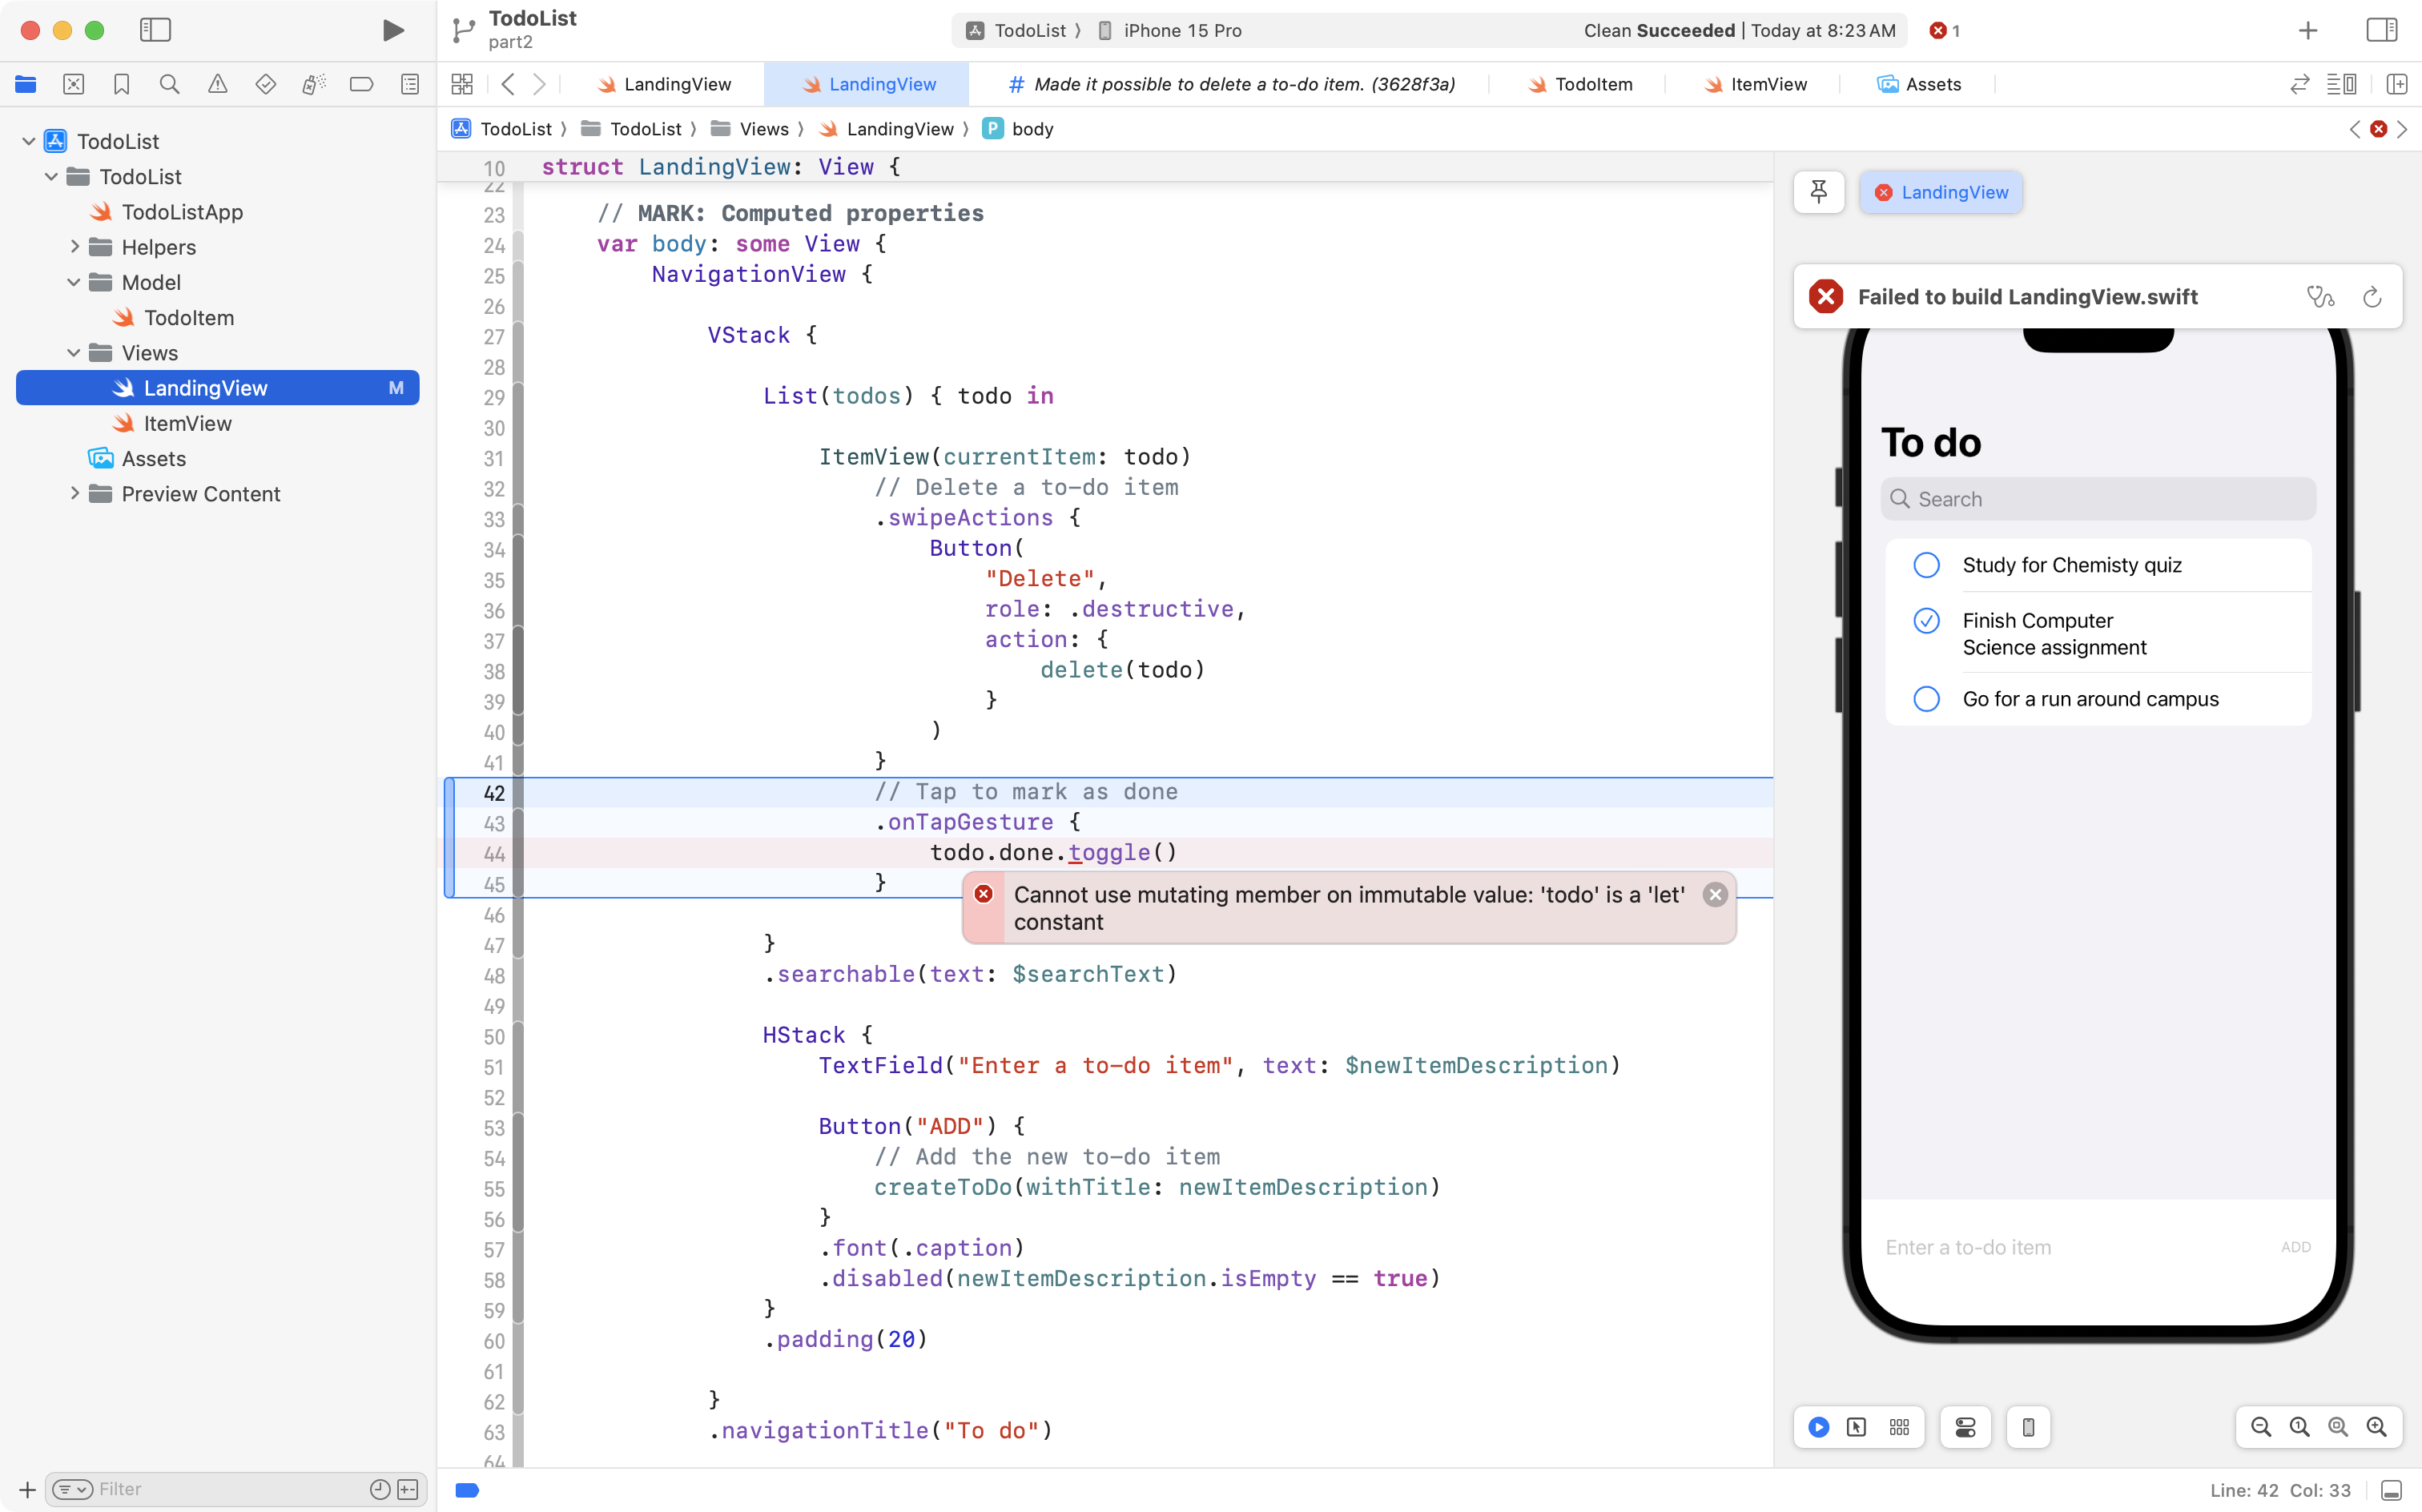Screen dimensions: 2422x1512
Task: Start the Live preview mode button
Action: coord(1819,1427)
